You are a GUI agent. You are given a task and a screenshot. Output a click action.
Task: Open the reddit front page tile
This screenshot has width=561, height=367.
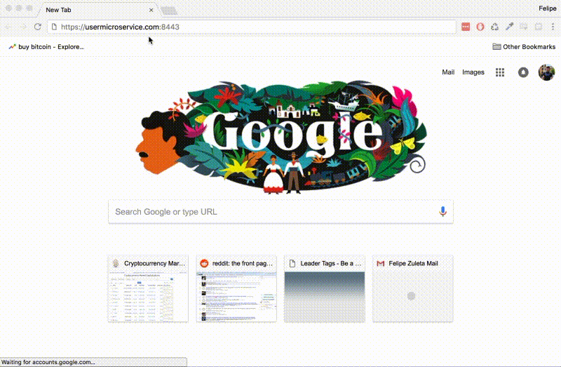coord(236,288)
